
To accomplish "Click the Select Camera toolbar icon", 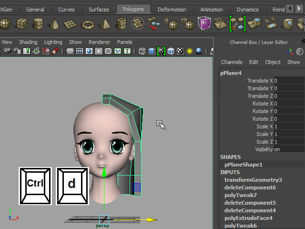I will pyautogui.click(x=8, y=51).
